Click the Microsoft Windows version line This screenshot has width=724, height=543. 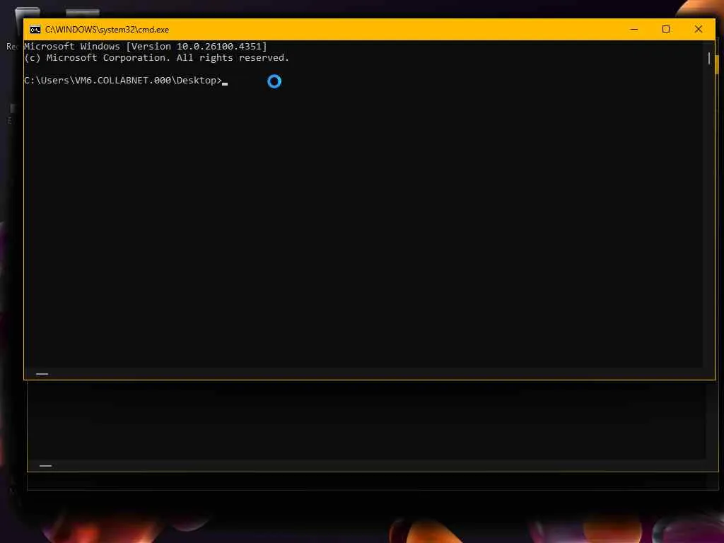[146, 46]
